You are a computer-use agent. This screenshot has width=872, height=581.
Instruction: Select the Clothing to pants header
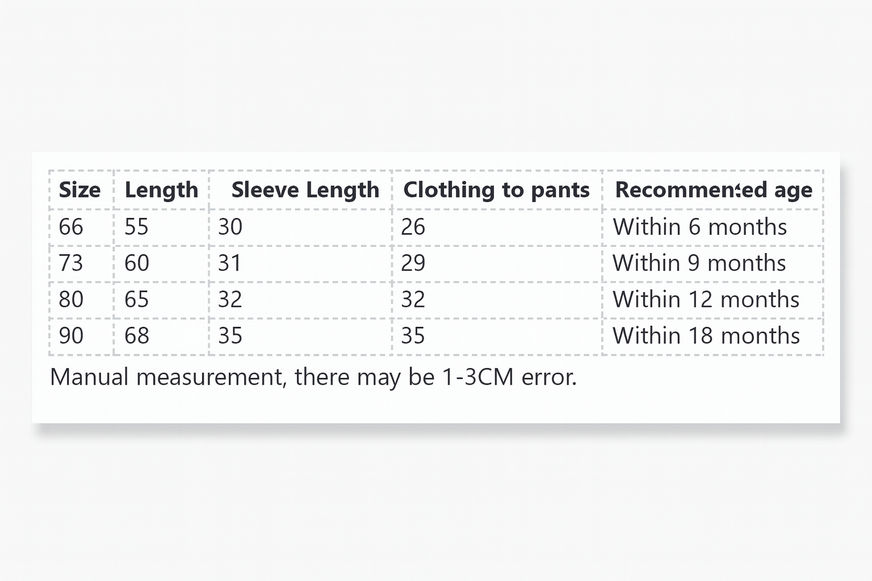pos(496,190)
